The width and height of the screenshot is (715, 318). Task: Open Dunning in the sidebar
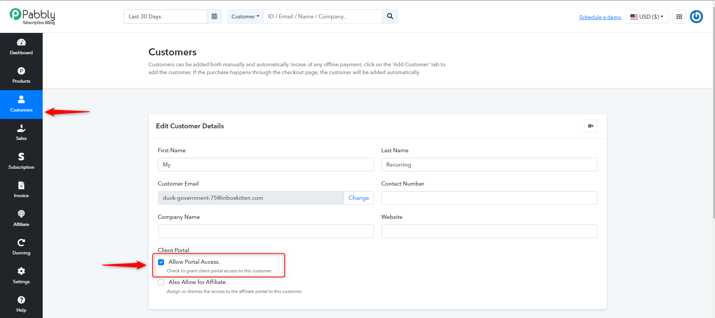(x=21, y=247)
